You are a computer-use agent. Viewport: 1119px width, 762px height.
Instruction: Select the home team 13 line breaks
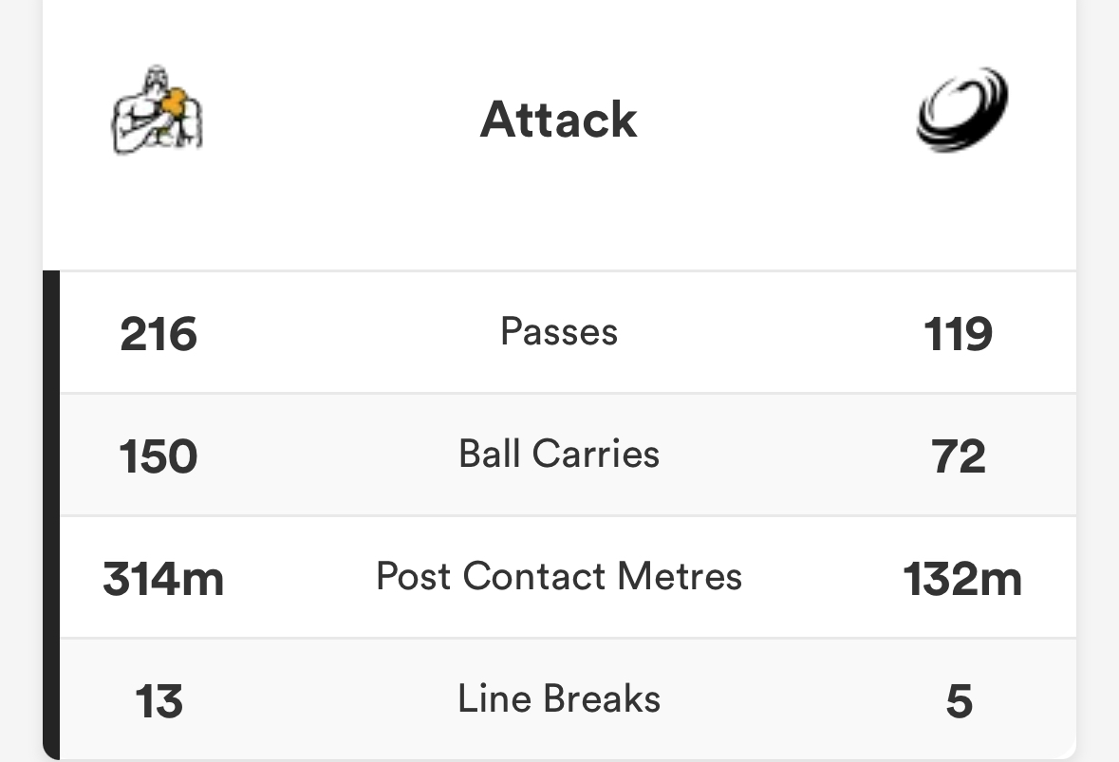tap(159, 701)
